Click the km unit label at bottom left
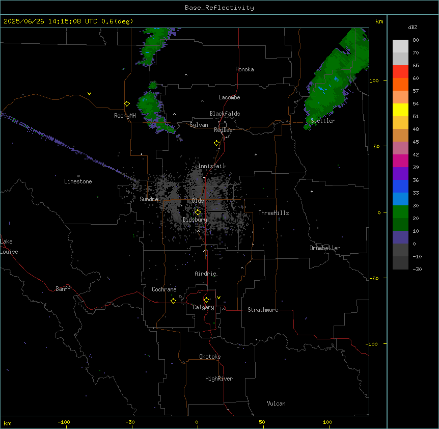Image resolution: width=439 pixels, height=429 pixels. tap(7, 423)
